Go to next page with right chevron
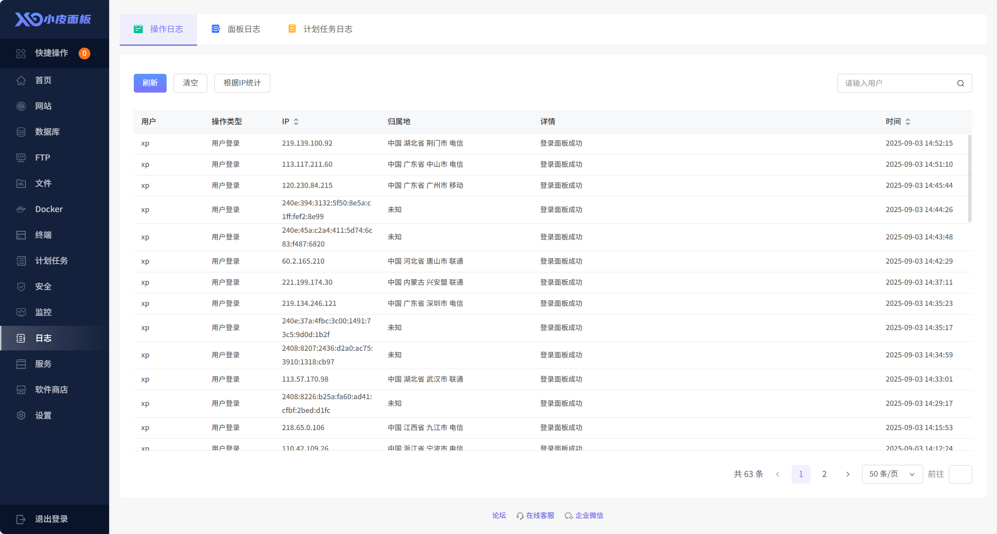Image resolution: width=997 pixels, height=534 pixels. (848, 474)
